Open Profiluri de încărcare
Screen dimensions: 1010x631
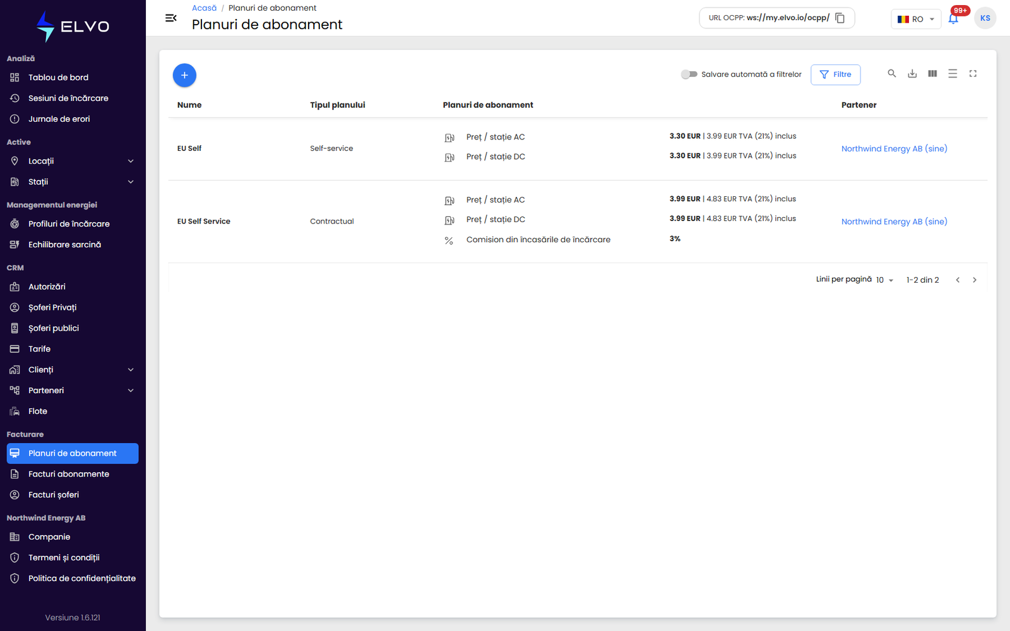73,224
